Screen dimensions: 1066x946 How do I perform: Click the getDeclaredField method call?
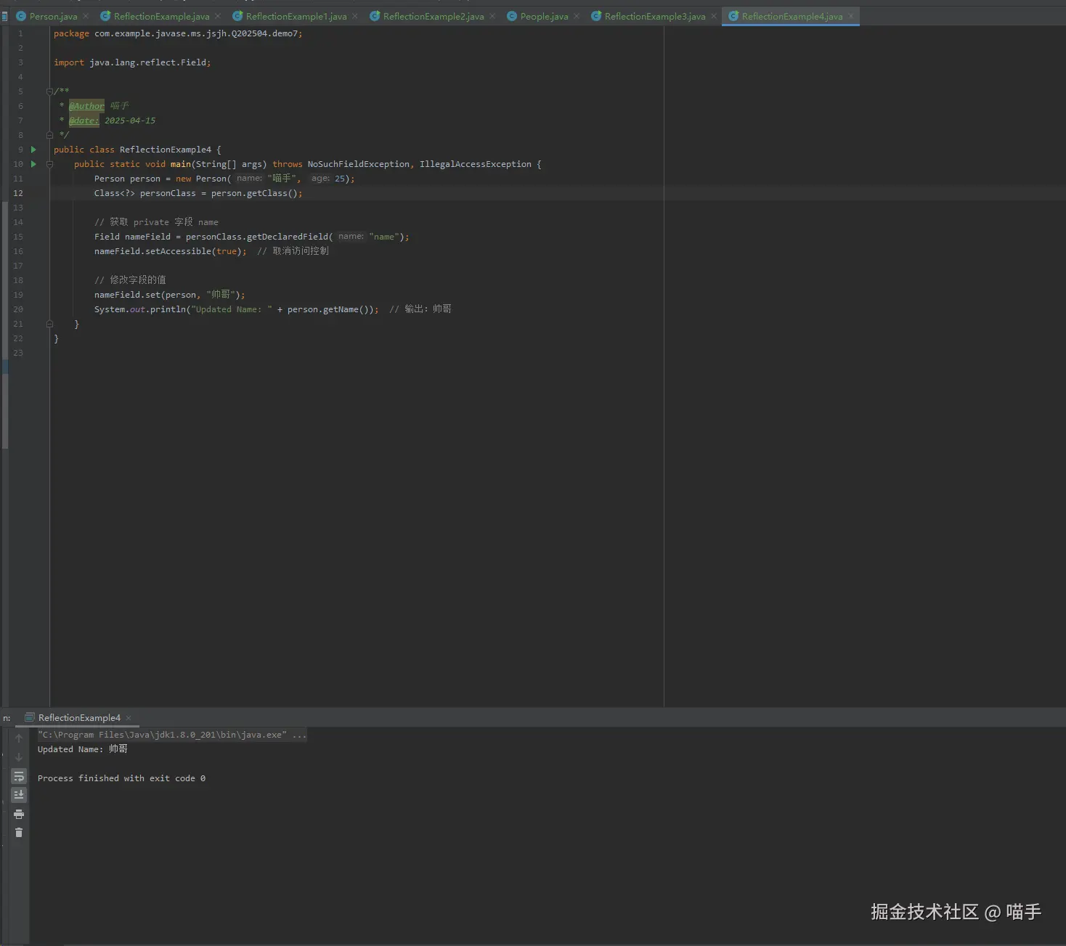coord(288,237)
